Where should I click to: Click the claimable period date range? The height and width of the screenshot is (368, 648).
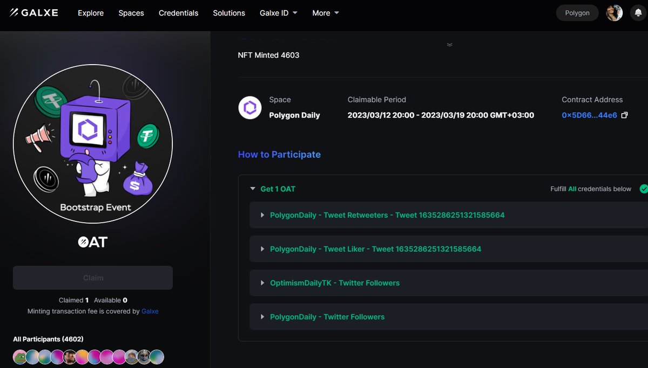441,115
